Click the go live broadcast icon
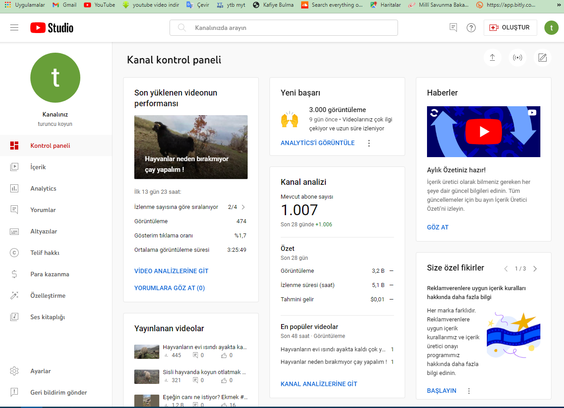This screenshot has height=408, width=564. pyautogui.click(x=518, y=58)
